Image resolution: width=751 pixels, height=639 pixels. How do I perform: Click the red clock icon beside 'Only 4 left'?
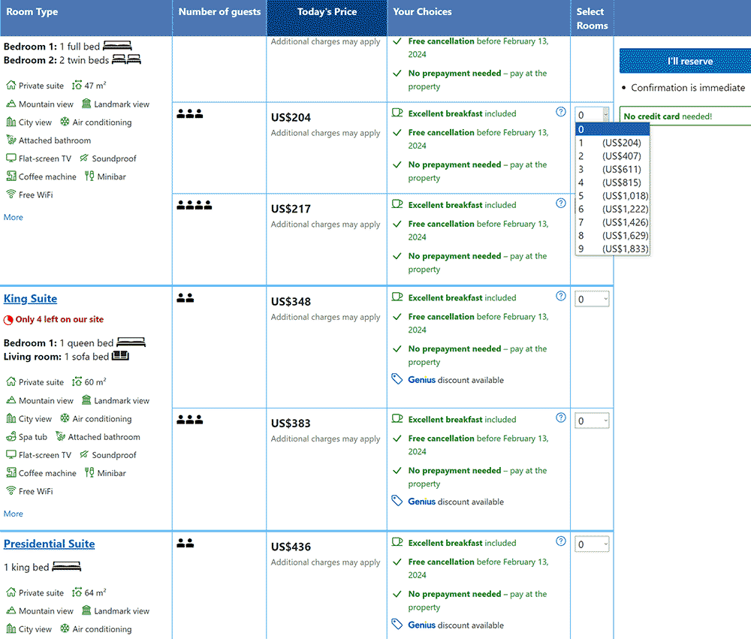point(8,320)
